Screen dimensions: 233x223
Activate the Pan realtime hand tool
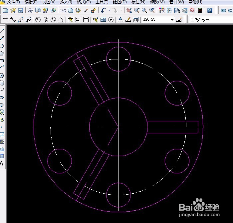point(129,10)
